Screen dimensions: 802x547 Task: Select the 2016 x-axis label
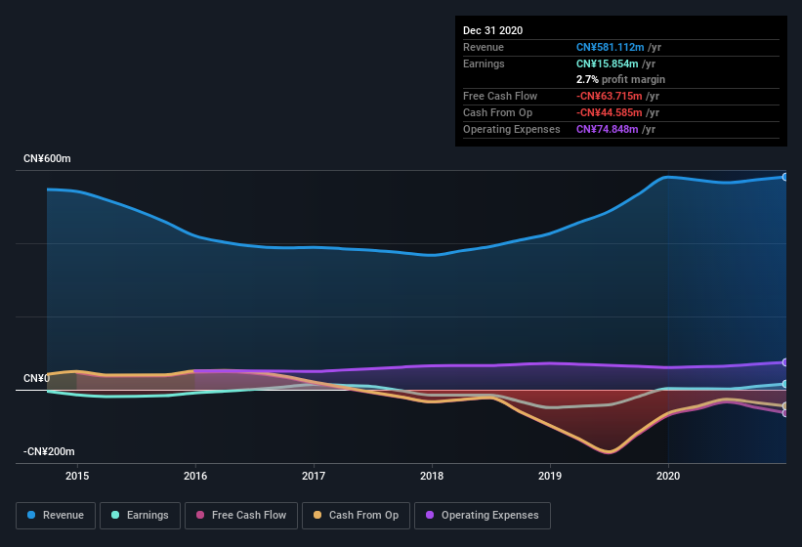click(195, 476)
